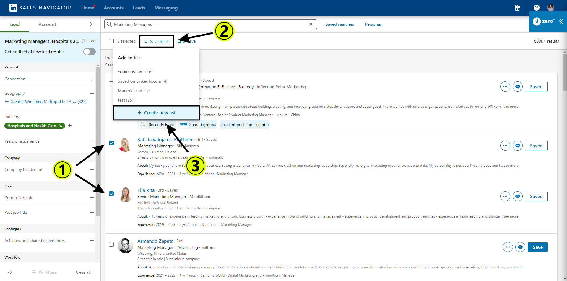Expand Current job title filter
This screenshot has height=281, width=567.
92,198
